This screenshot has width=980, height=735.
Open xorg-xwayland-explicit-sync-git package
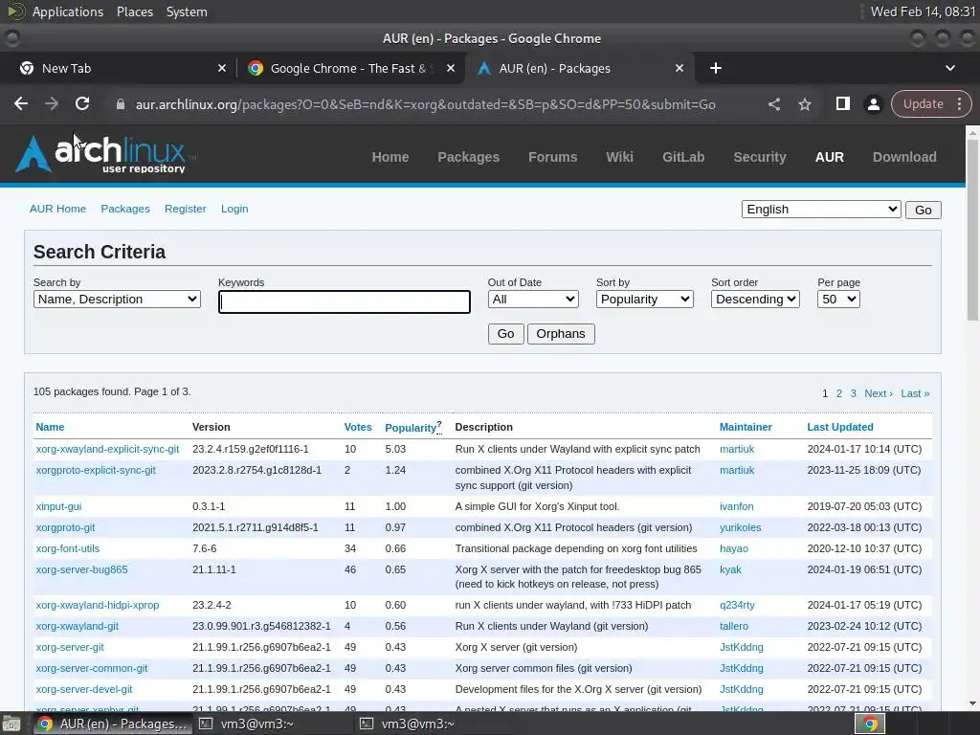(107, 449)
